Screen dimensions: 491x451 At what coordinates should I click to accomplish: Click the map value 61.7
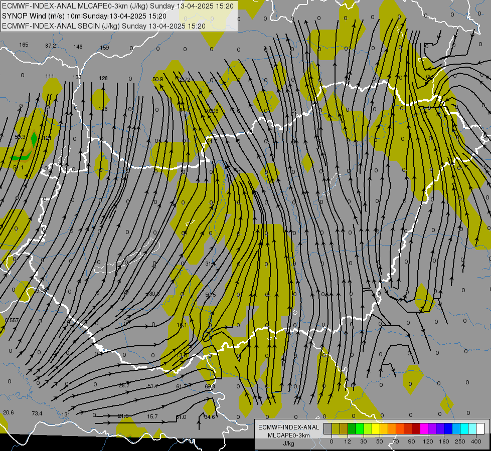tap(182, 386)
